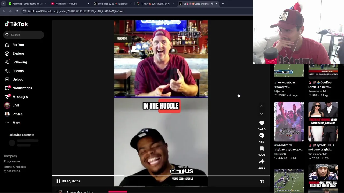The height and width of the screenshot is (193, 344).
Task: Open the CeeDee Lamb bust video thumbnail
Action: point(323,71)
